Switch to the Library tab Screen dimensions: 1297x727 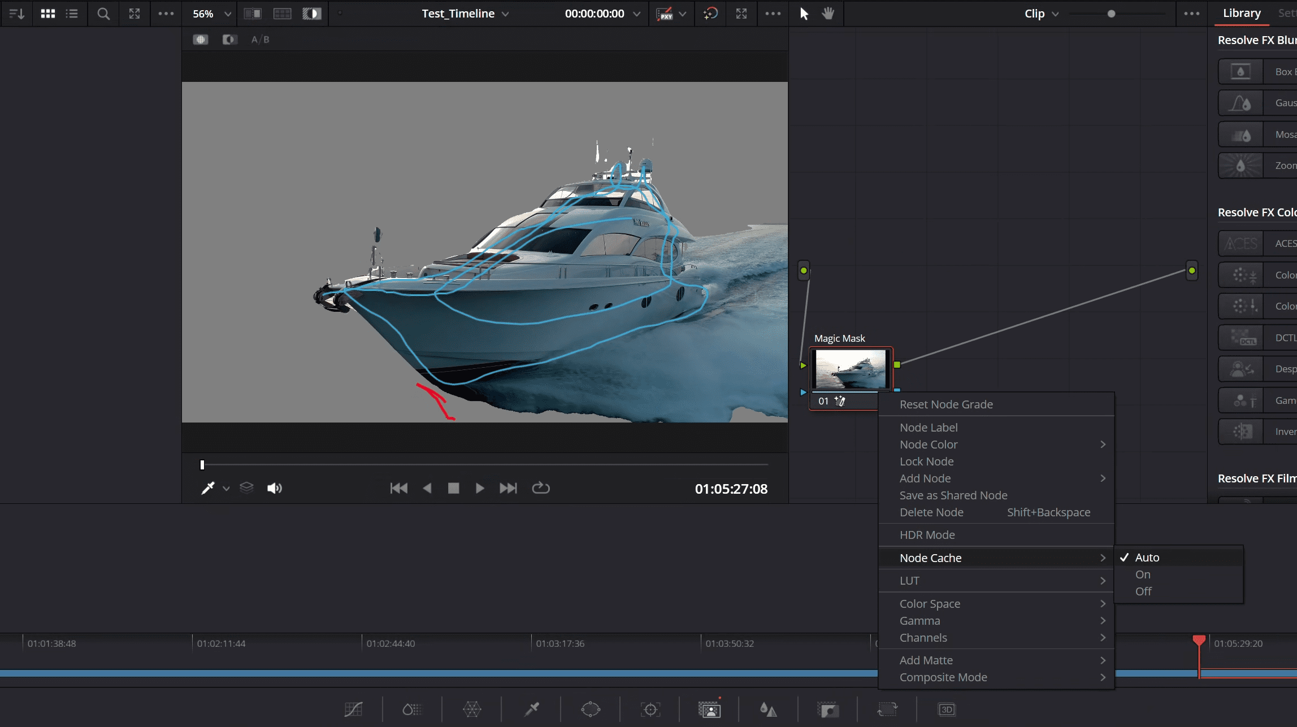(1242, 13)
